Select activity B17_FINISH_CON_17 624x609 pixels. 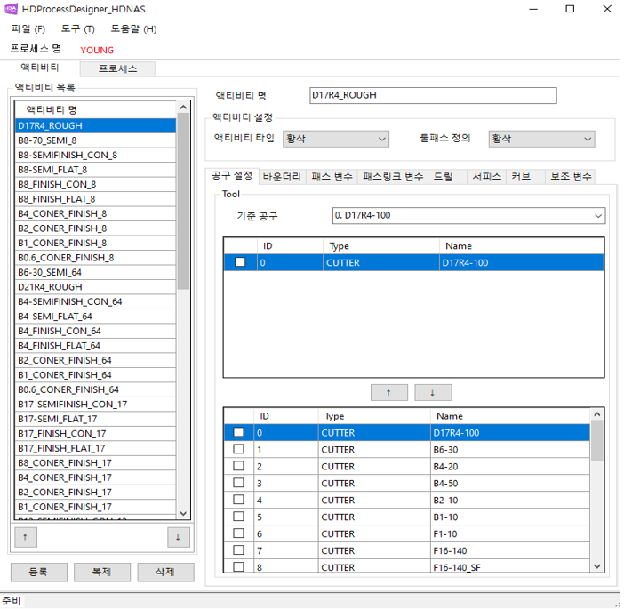95,433
